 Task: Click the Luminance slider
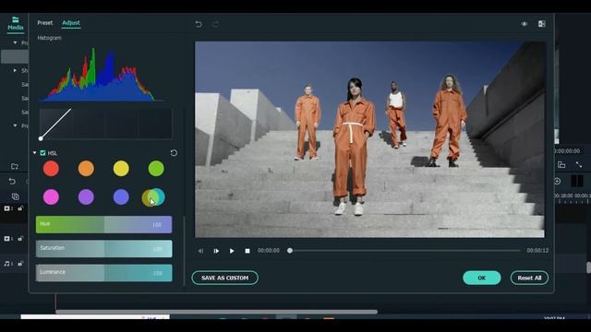click(104, 273)
